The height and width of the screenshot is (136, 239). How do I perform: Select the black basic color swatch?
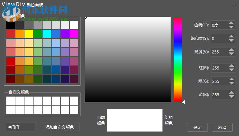coord(10,25)
